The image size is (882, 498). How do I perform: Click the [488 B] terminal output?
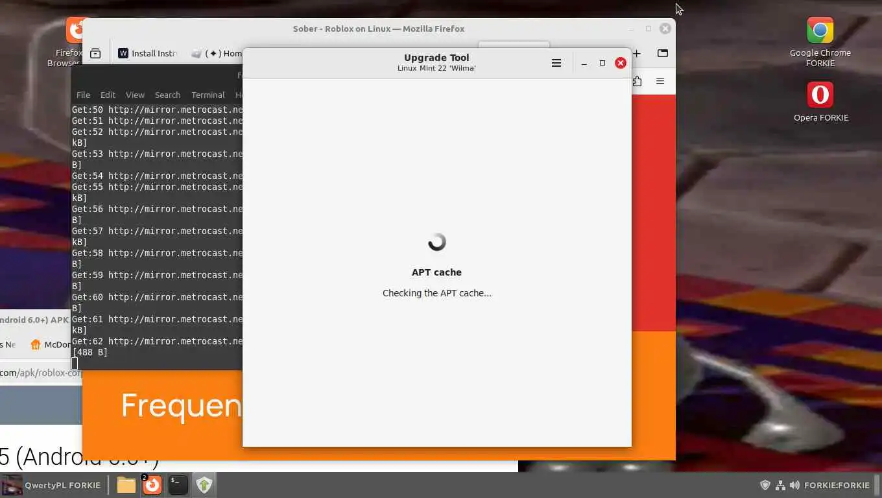click(89, 352)
